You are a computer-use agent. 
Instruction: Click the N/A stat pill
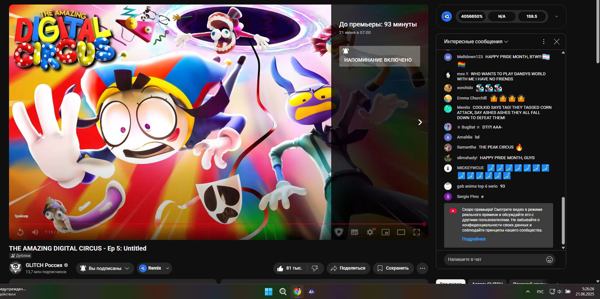[502, 16]
